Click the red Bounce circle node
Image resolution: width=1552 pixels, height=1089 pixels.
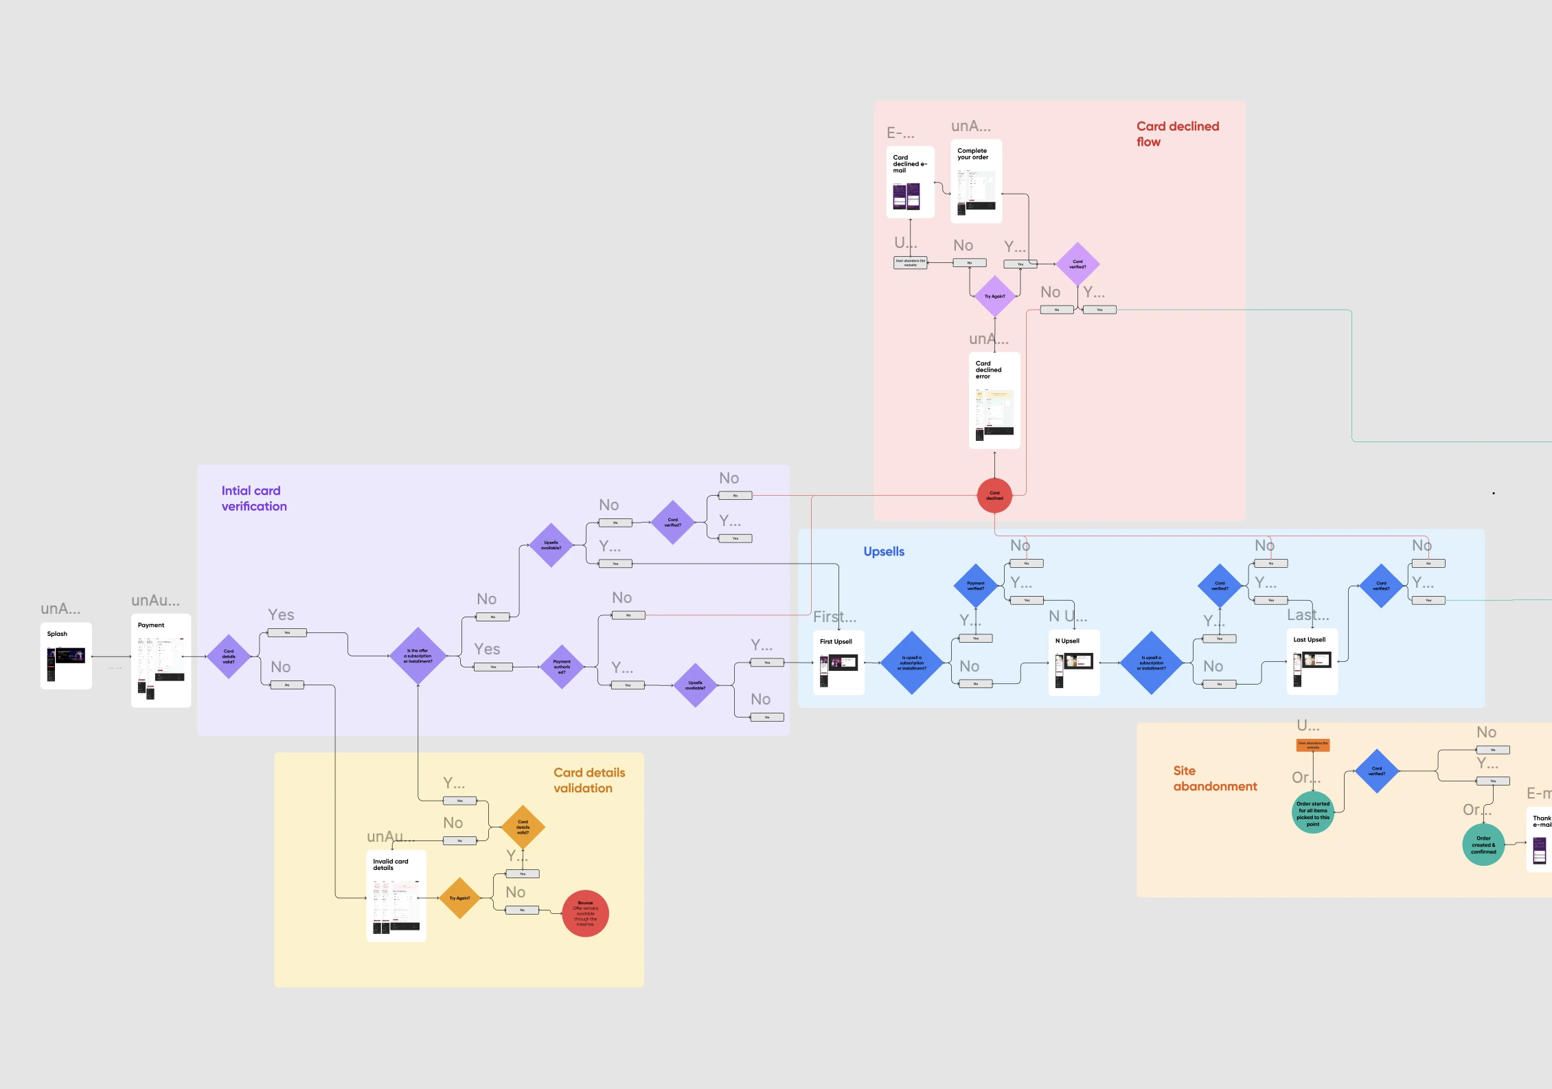[585, 913]
